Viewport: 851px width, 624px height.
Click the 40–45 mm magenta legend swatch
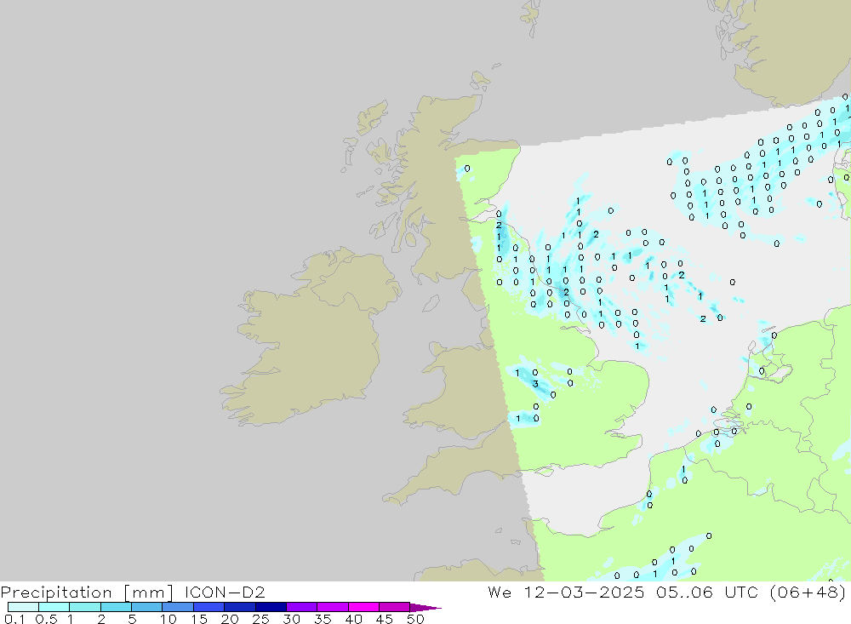click(x=363, y=607)
